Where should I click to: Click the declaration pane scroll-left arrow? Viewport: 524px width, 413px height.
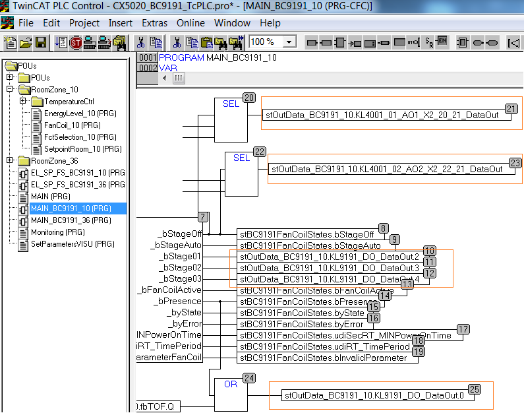pos(164,79)
